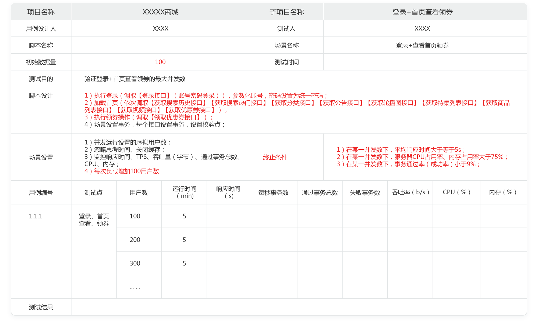The height and width of the screenshot is (322, 538).
Task: Select the 子项目名称 header cell
Action: (x=286, y=12)
